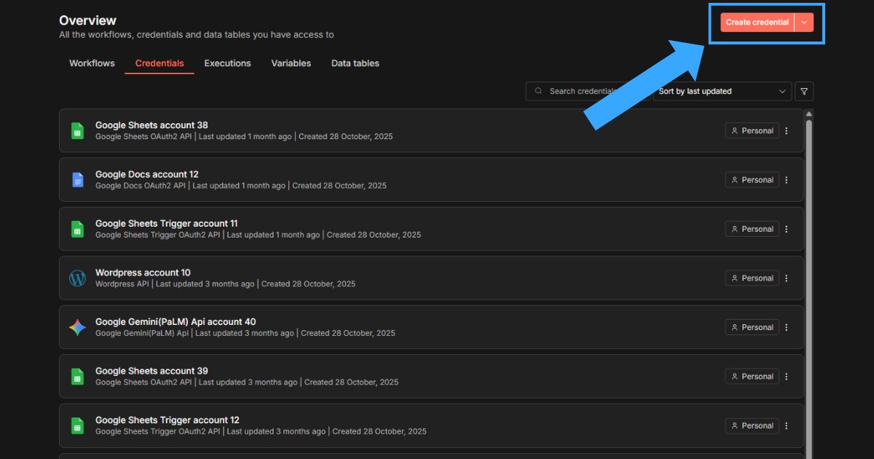Open three-dot menu for Google Sheets account 38
Image resolution: width=874 pixels, height=459 pixels.
(786, 131)
